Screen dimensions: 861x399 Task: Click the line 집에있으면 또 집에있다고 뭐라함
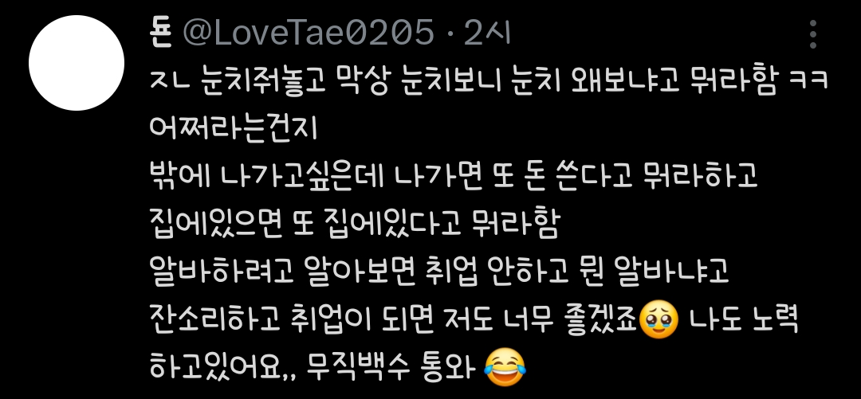tap(355, 223)
